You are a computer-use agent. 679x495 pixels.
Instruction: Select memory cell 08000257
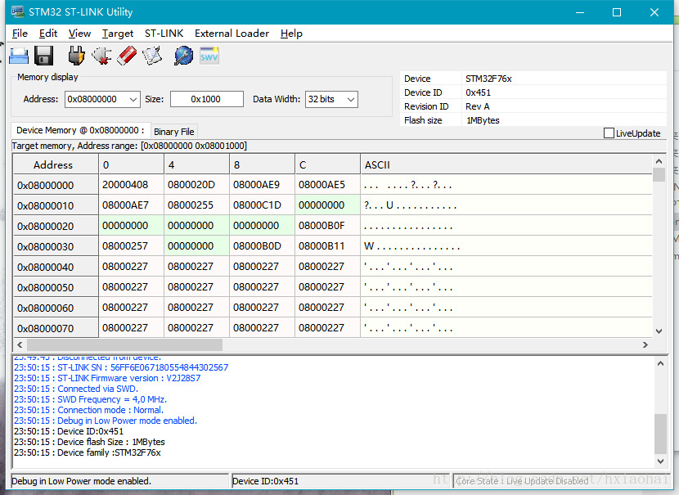tap(131, 246)
